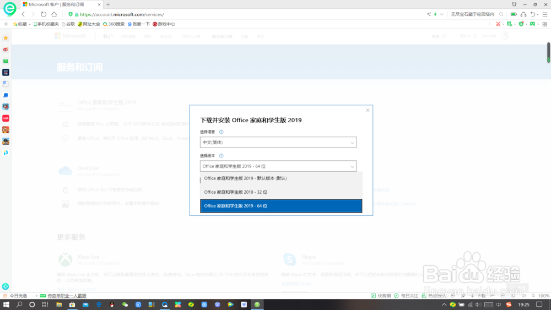Click the magnifier search icon in toolbar

(501, 14)
